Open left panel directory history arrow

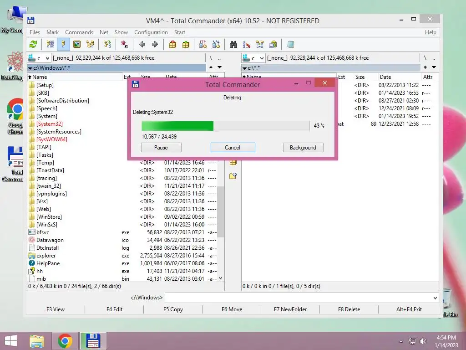(x=220, y=67)
